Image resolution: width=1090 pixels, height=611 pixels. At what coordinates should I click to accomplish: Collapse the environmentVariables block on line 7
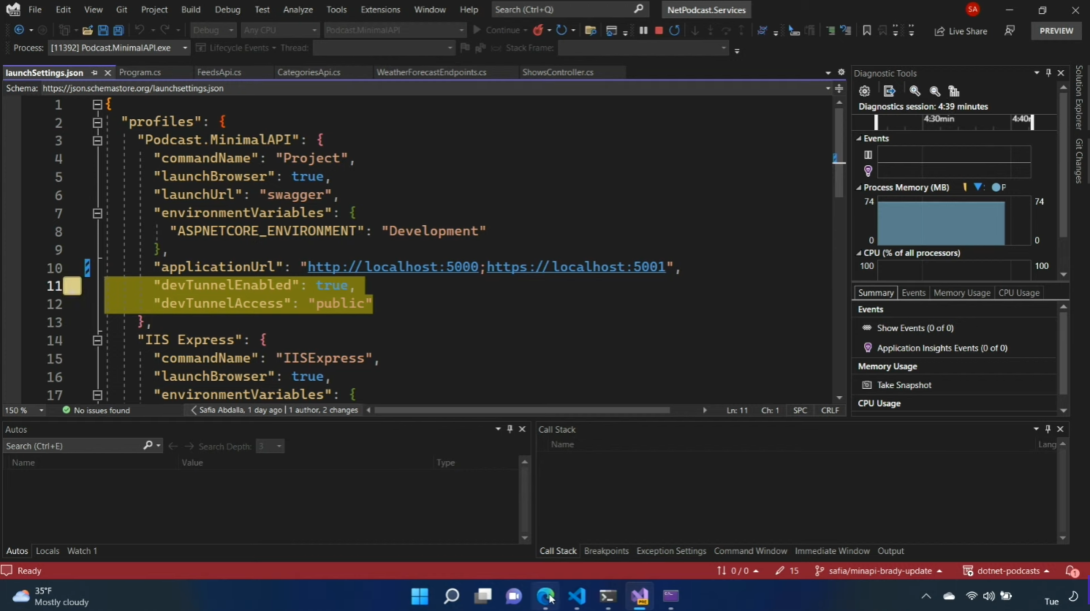click(x=97, y=213)
